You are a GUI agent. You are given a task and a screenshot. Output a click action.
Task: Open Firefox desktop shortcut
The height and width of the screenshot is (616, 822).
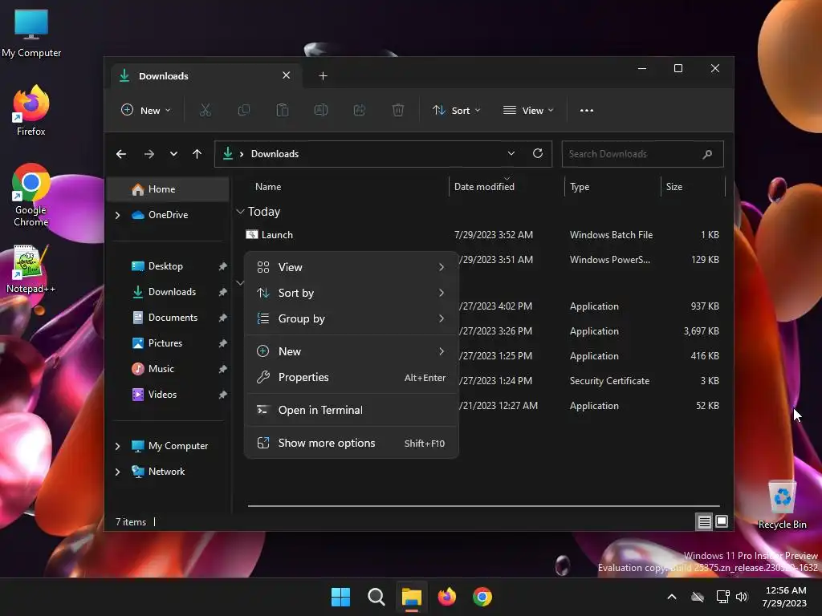[x=31, y=111]
